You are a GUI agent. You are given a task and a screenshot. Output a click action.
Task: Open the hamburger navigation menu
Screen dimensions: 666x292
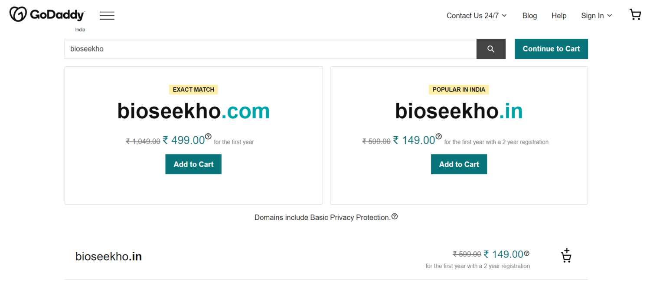click(107, 16)
